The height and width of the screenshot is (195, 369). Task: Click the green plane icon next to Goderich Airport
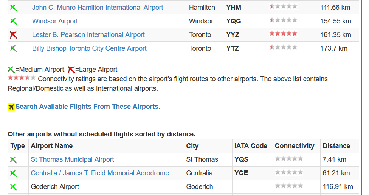[13, 187]
